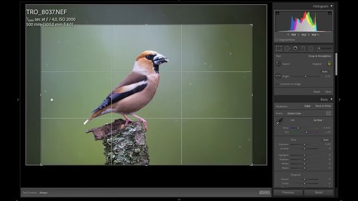358x201 pixels.
Task: Click the Temp value field
Action: 327,128
